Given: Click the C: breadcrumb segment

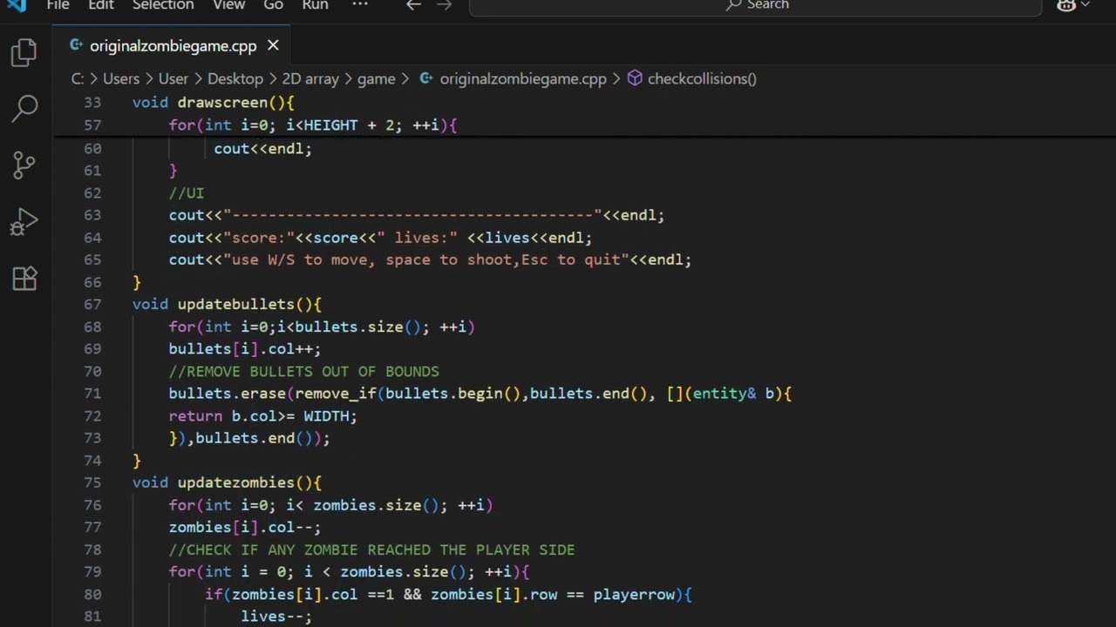Looking at the screenshot, I should point(78,78).
